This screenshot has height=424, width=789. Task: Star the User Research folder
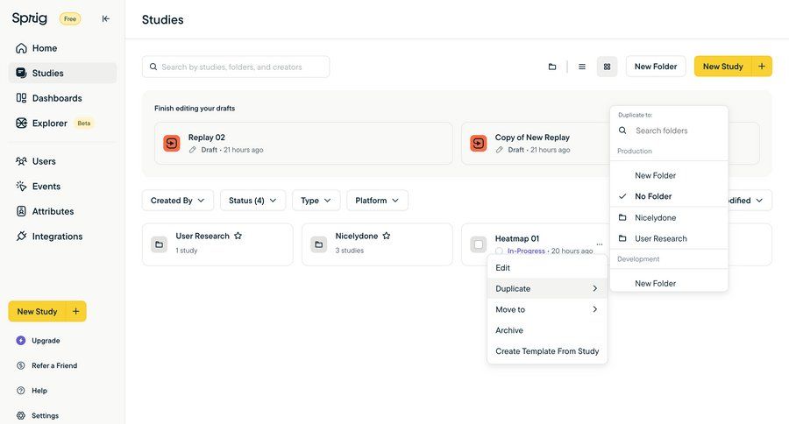pos(238,236)
